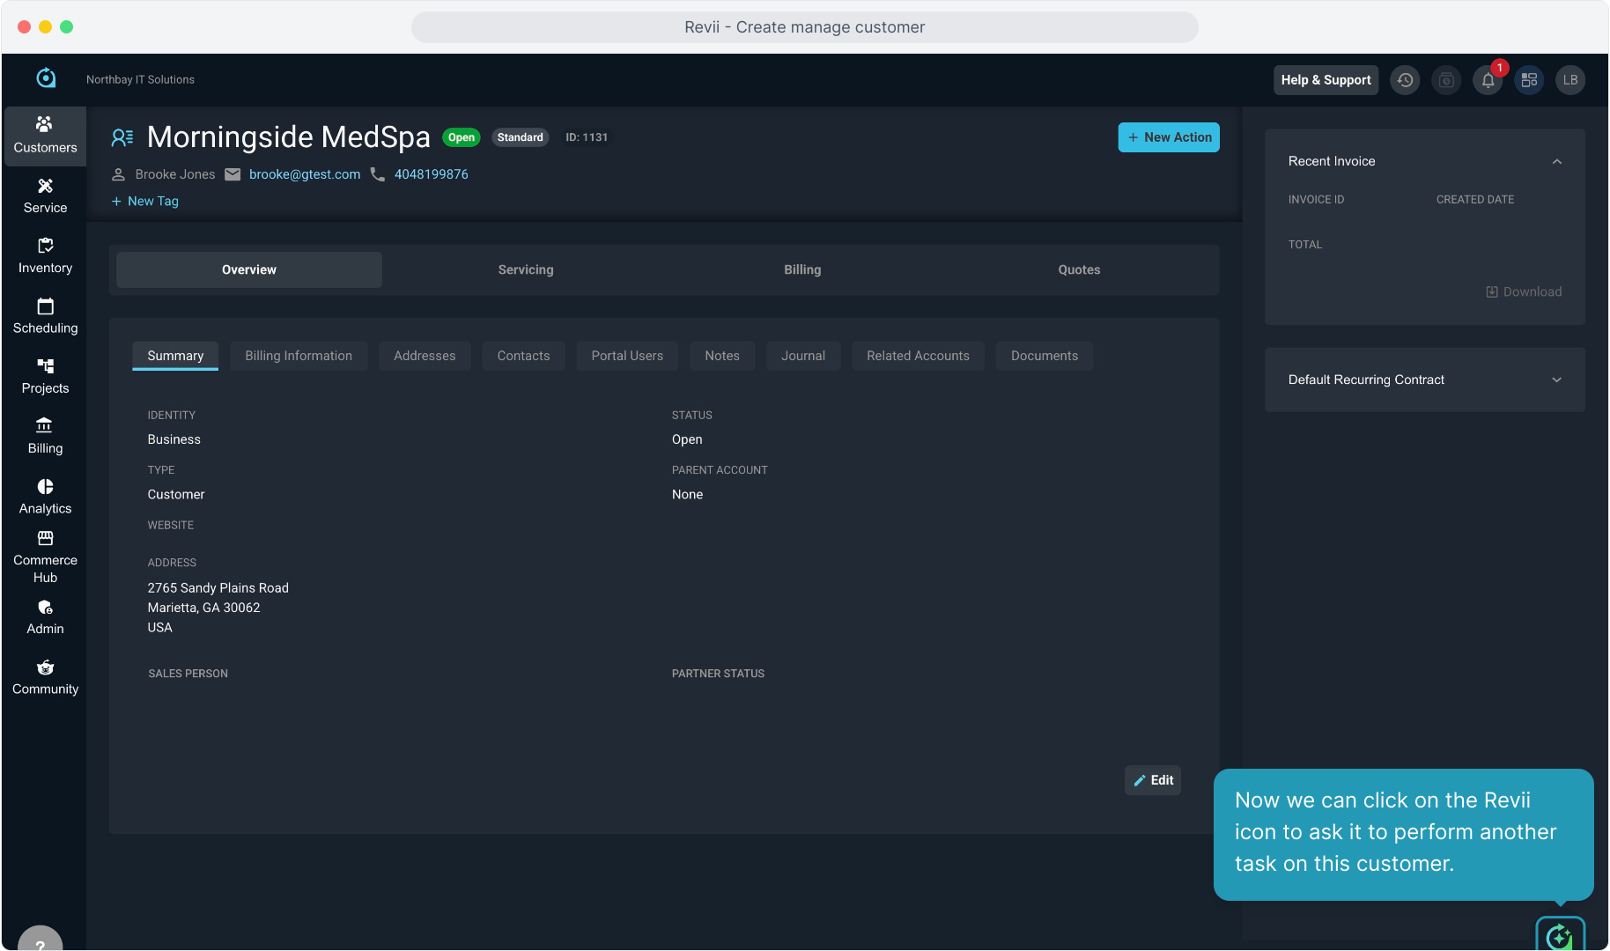Screen dimensions: 1610x951
Task: Click the New Action button
Action: tap(1168, 137)
